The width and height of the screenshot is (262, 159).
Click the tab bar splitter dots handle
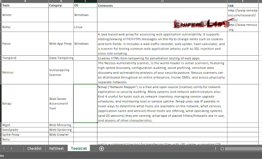[216, 148]
